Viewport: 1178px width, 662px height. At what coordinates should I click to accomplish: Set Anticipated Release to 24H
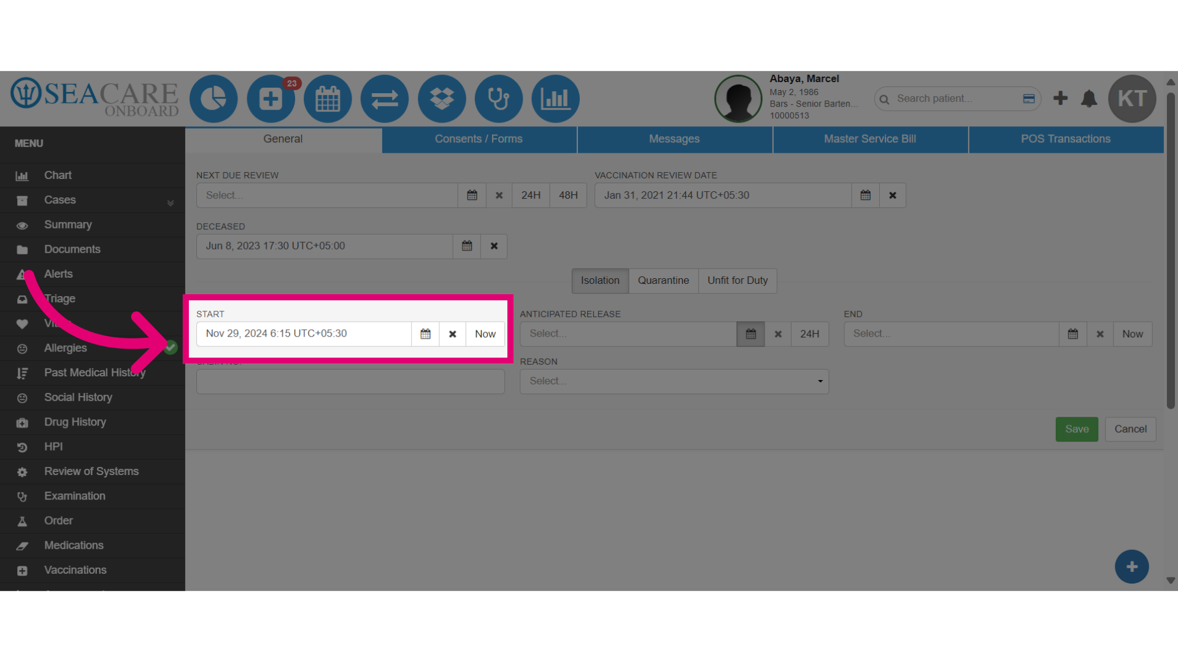point(810,334)
